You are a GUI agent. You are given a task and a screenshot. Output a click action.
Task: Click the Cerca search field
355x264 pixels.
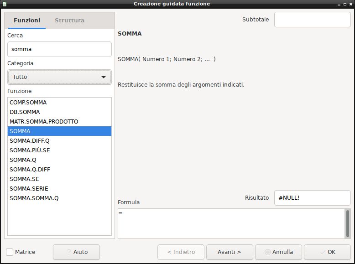59,49
